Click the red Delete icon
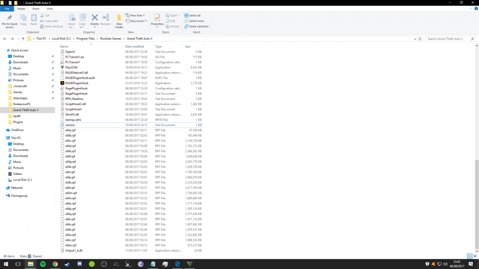479x269 pixels. (95, 18)
